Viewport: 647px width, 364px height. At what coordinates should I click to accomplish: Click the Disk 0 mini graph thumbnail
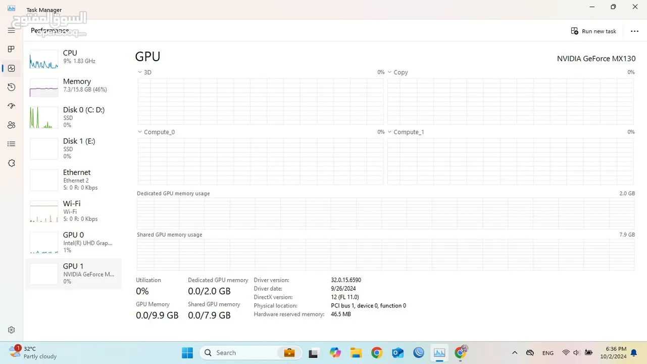[x=44, y=117]
